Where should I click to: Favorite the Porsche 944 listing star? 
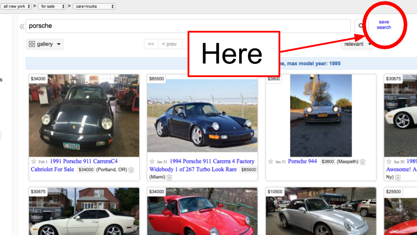click(271, 161)
